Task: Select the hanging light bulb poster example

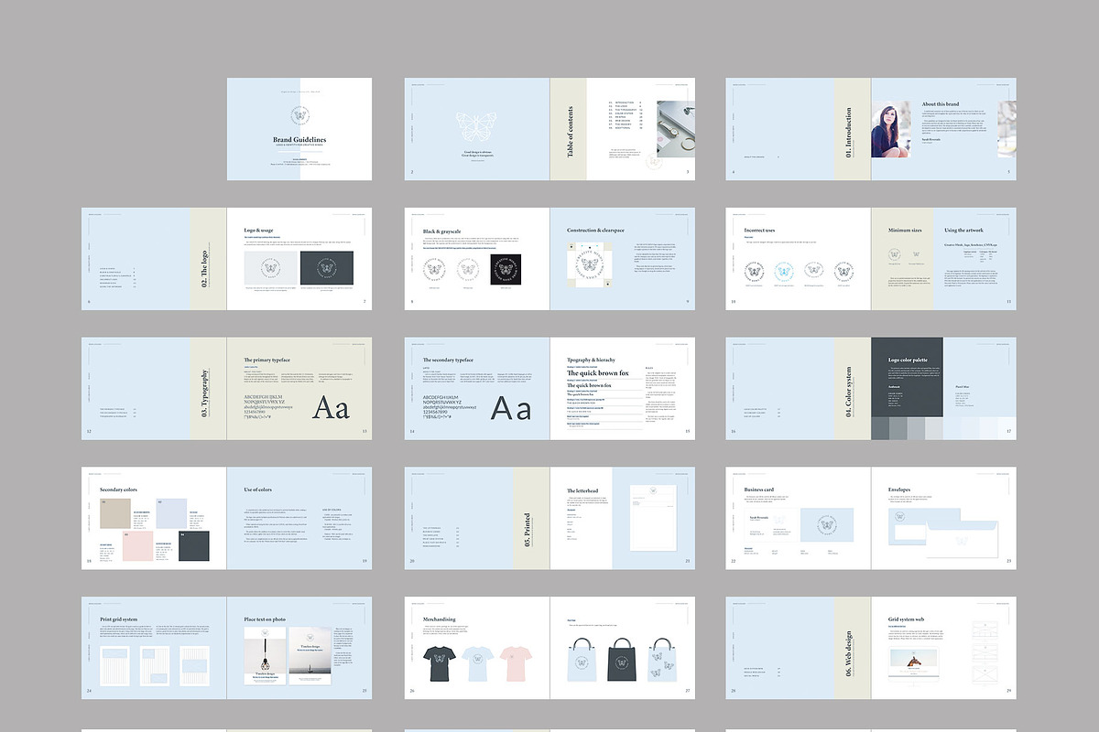Action: [264, 655]
